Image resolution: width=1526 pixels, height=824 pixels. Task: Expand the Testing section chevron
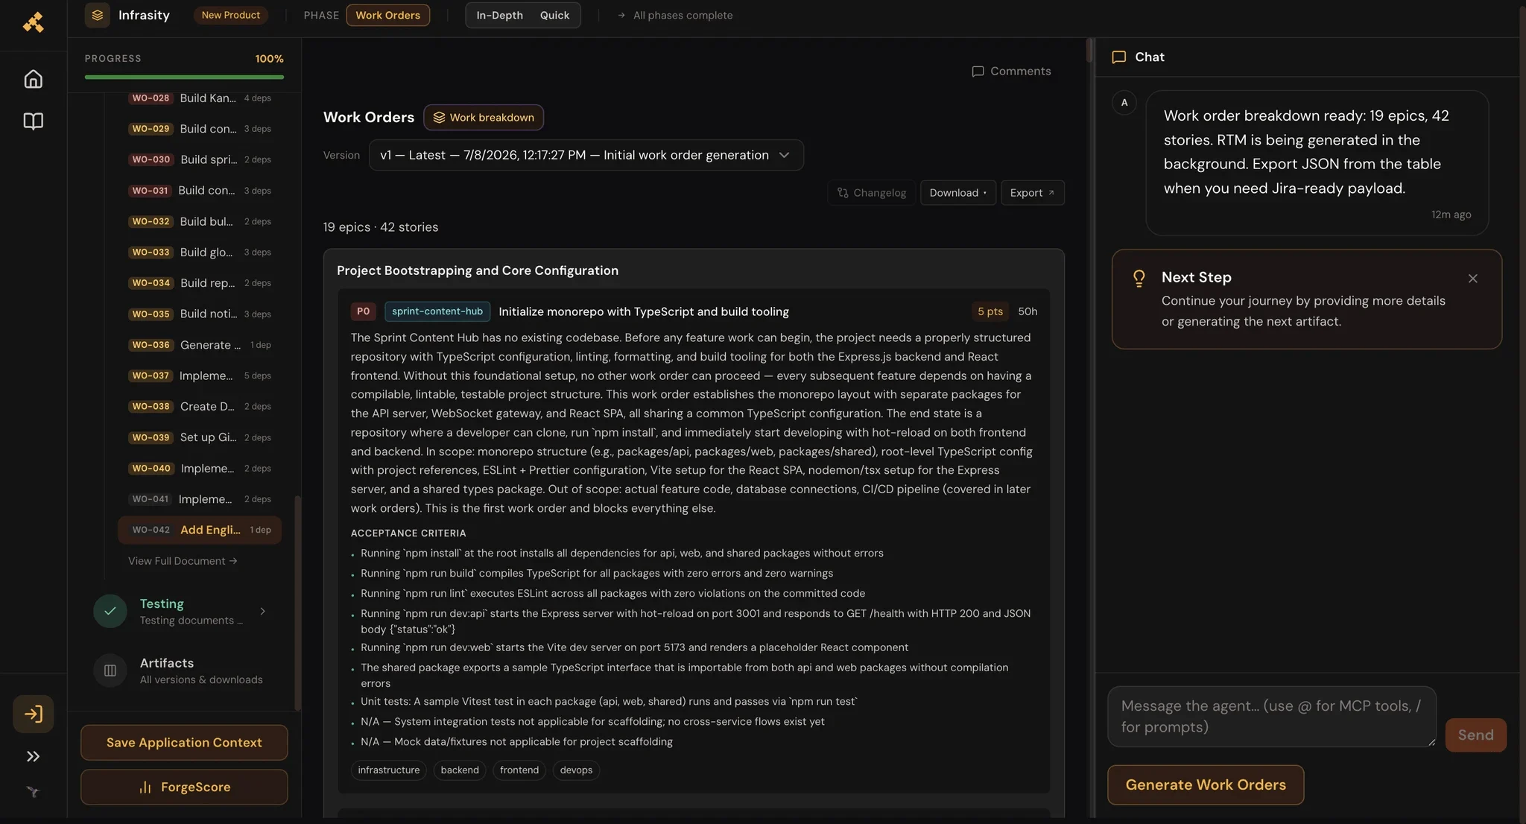(x=262, y=611)
